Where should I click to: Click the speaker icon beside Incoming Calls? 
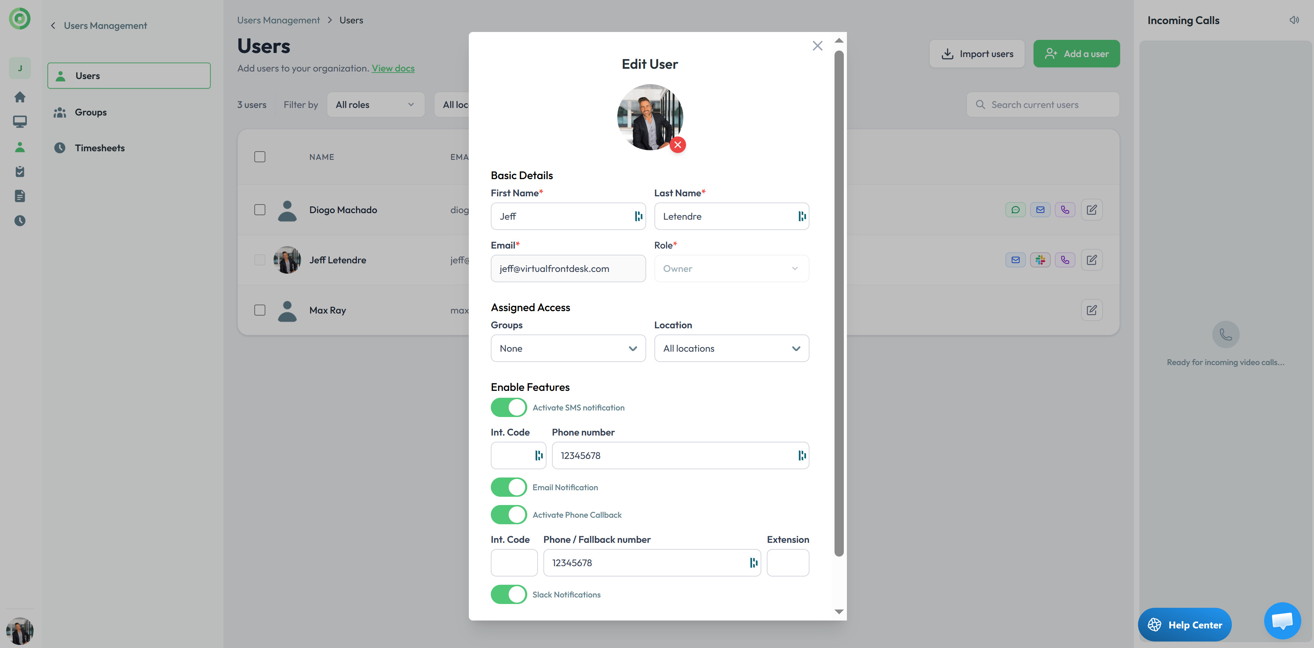click(x=1294, y=20)
